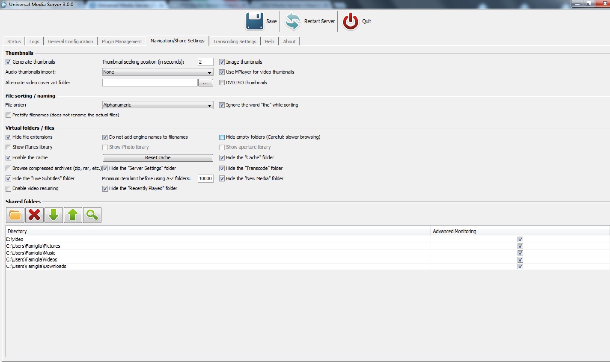Click the Save button label
Screen dimensions: 610x362
tap(271, 21)
